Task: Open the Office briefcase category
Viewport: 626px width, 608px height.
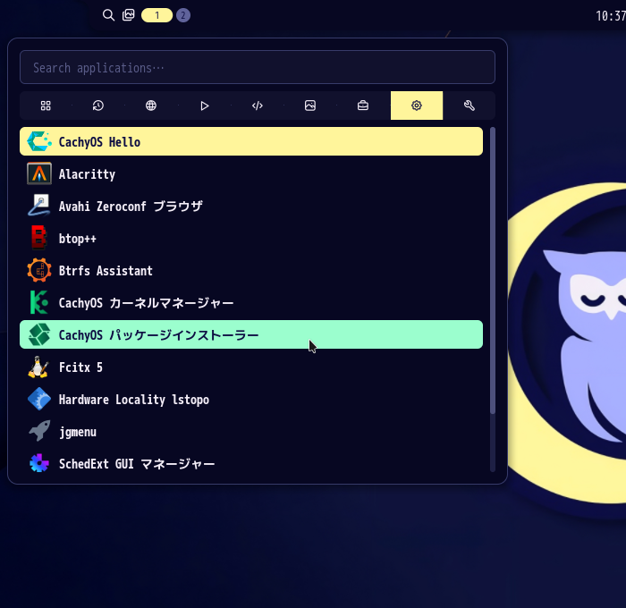Action: coord(363,106)
